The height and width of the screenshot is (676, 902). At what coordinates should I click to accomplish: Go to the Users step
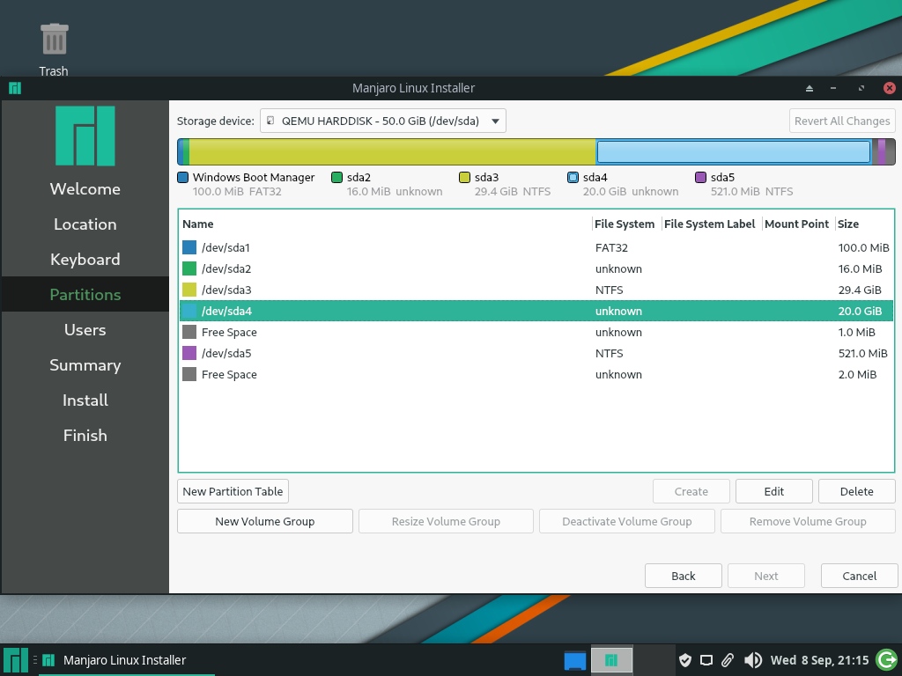(85, 329)
